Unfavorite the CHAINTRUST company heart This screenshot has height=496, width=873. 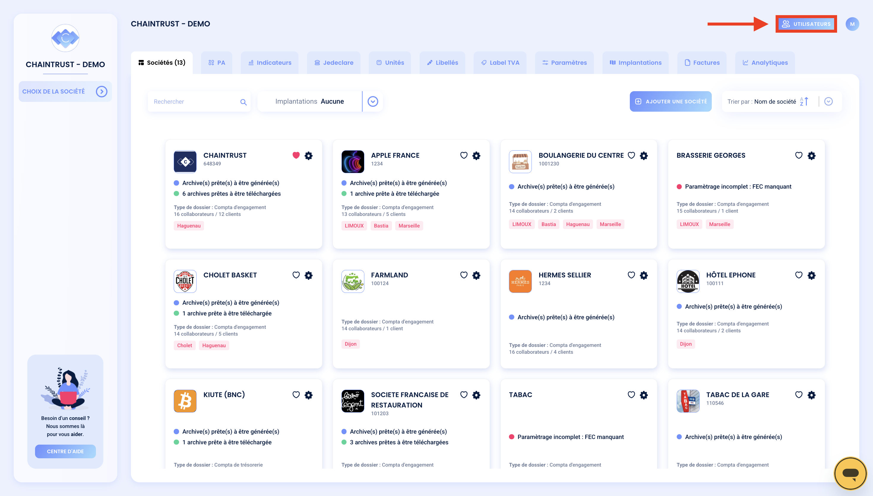tap(296, 155)
